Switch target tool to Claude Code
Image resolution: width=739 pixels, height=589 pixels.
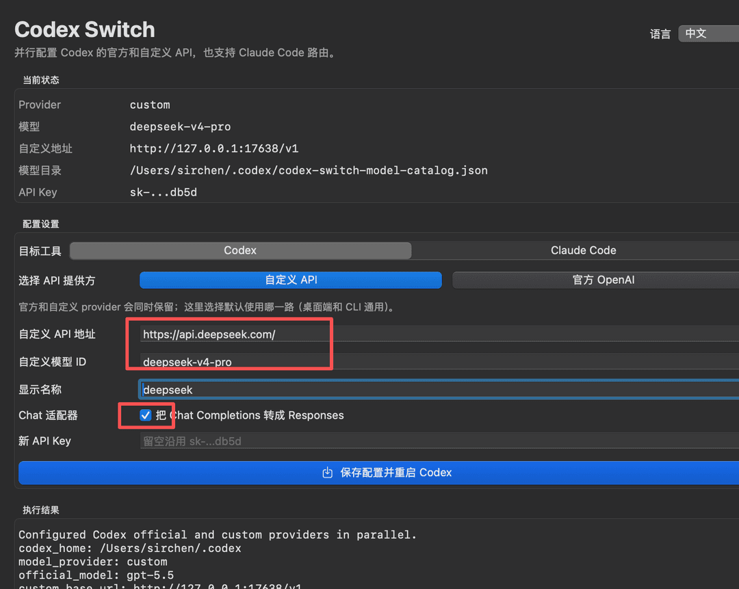pyautogui.click(x=583, y=250)
